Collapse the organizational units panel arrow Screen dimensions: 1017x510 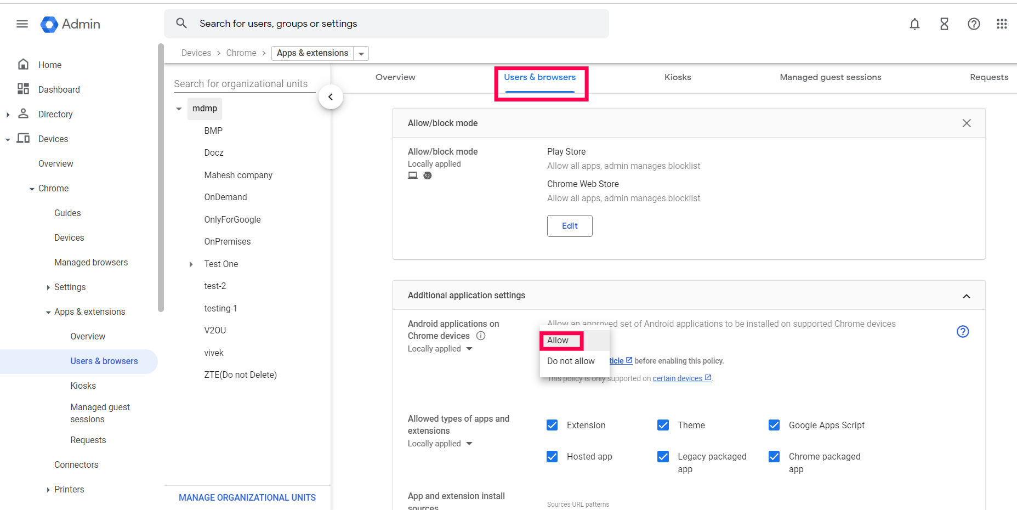pos(331,97)
